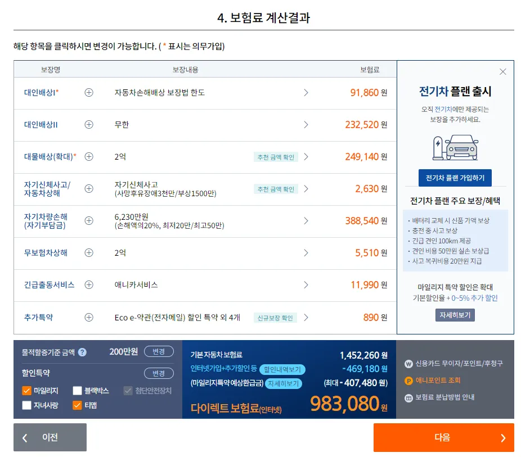Close the 전기차 플랜 promo panel
Image resolution: width=521 pixels, height=457 pixels.
pyautogui.click(x=502, y=72)
